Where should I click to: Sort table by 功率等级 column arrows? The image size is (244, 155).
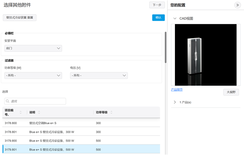coord(111,112)
